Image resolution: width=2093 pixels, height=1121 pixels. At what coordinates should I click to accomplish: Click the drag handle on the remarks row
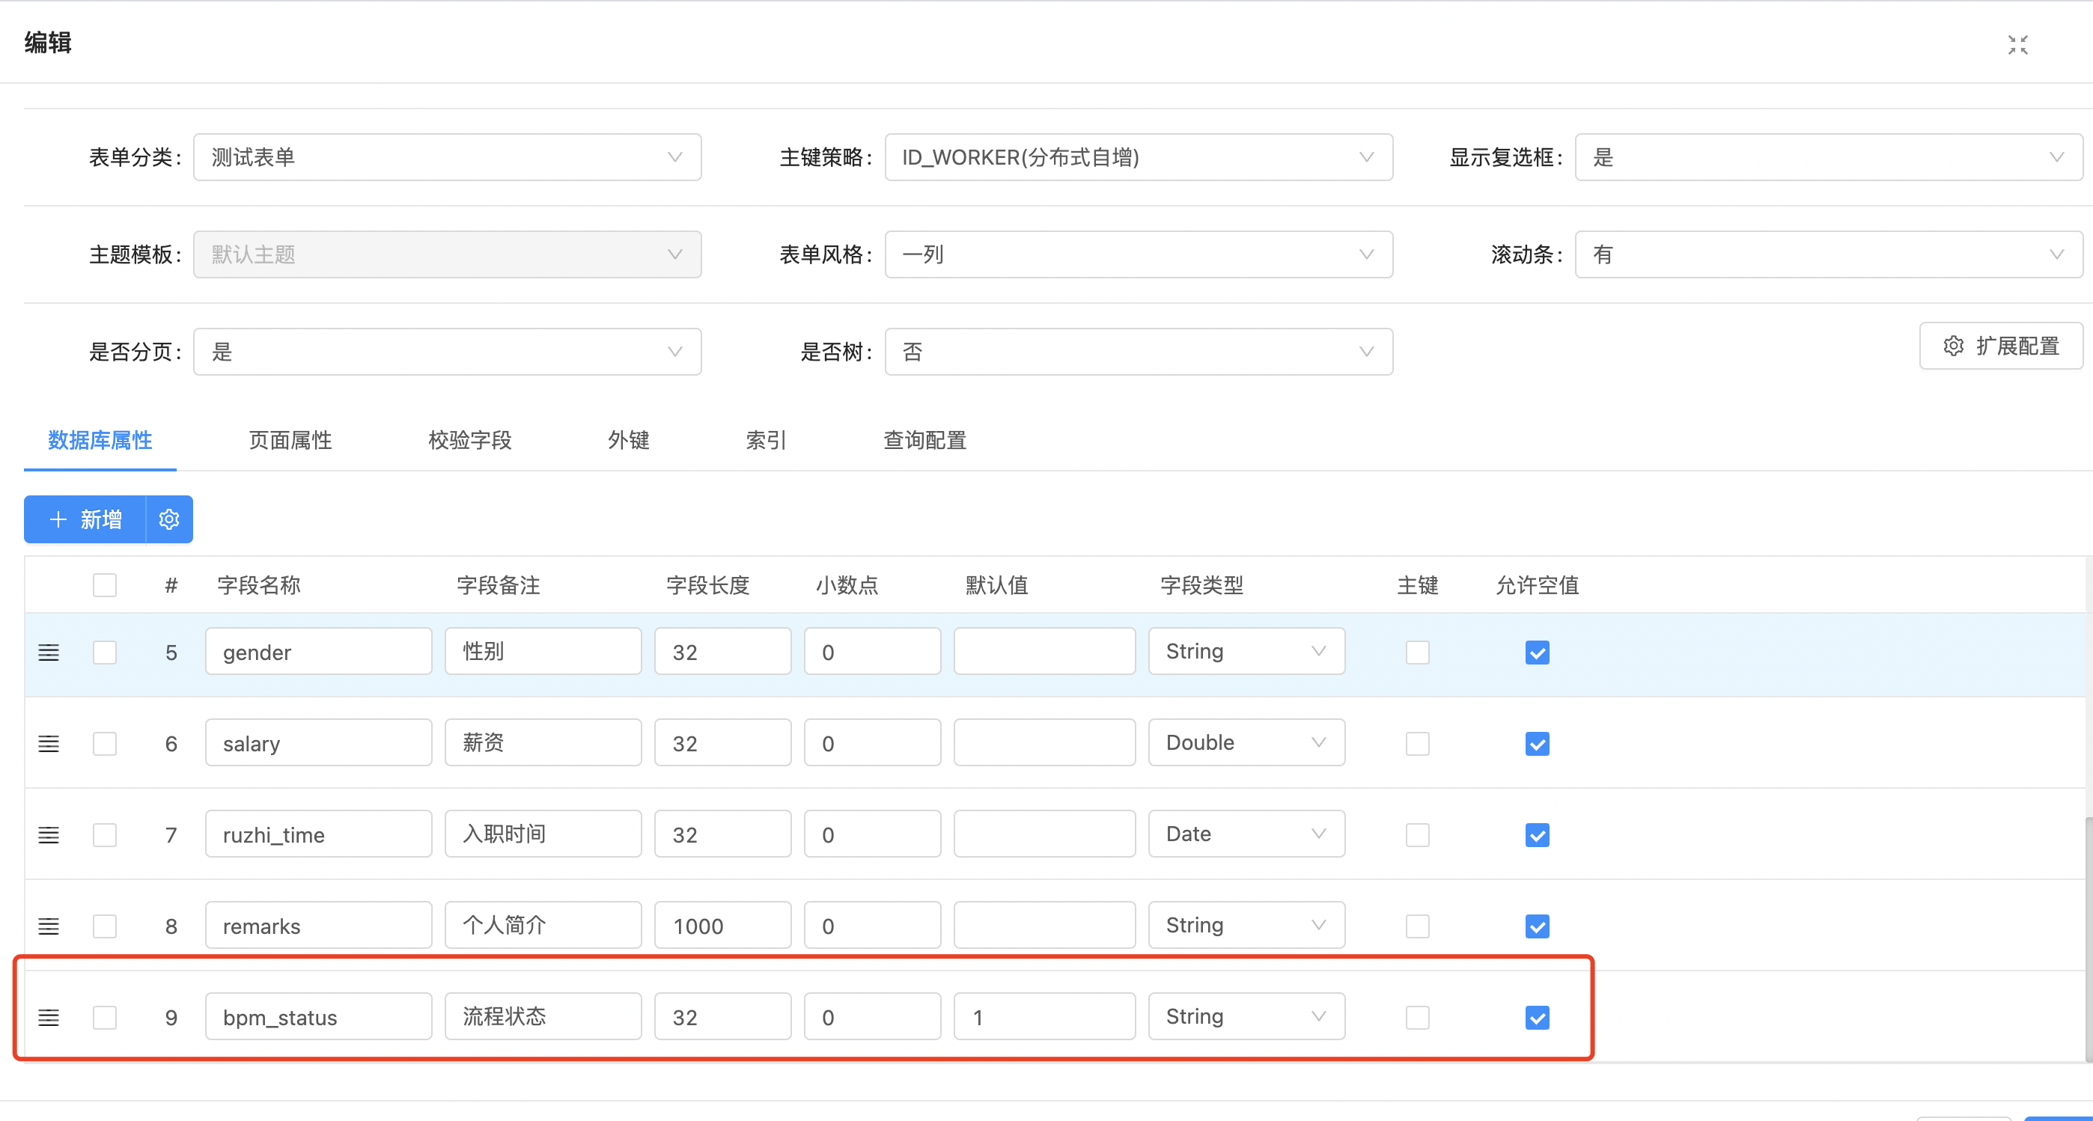tap(49, 926)
